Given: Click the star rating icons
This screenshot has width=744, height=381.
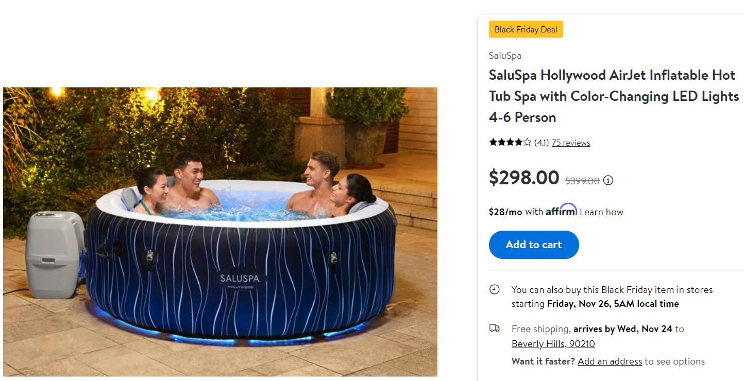Looking at the screenshot, I should (x=510, y=143).
